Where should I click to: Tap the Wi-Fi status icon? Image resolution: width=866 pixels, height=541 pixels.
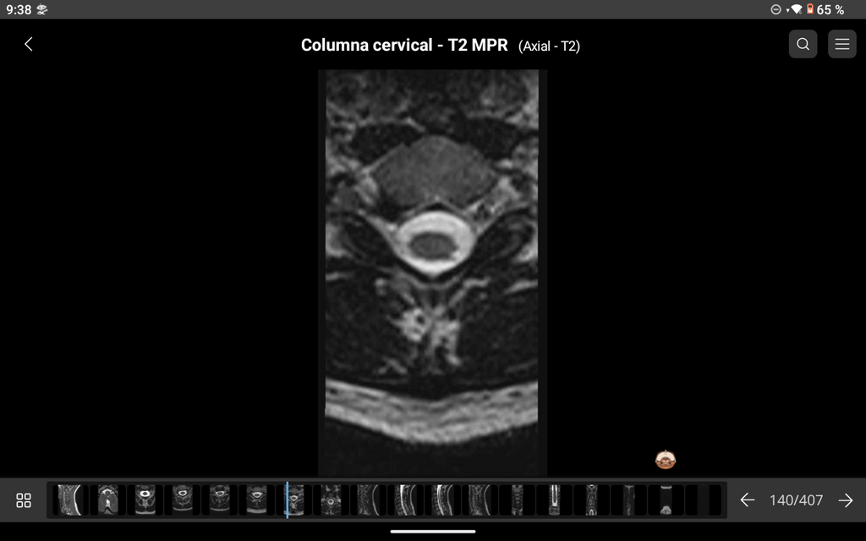pyautogui.click(x=796, y=9)
